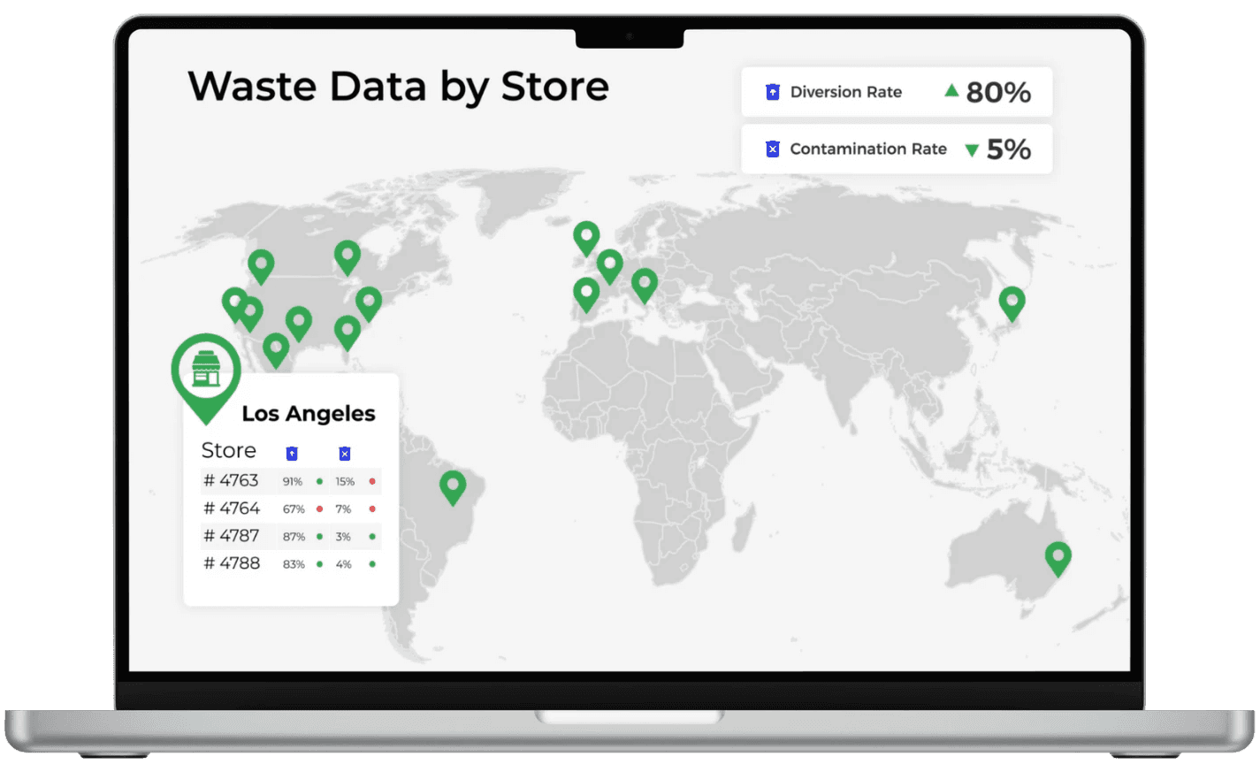
Task: Click the 87% diversion cell
Action: coord(294,537)
